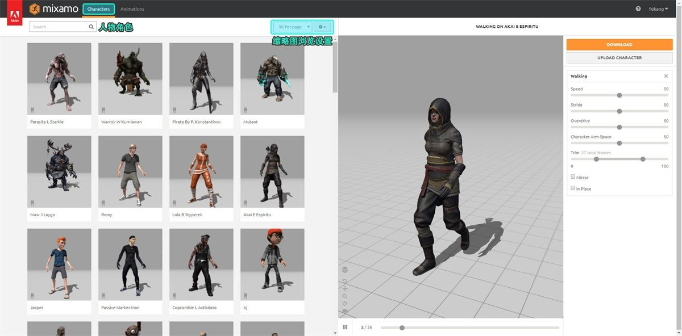The width and height of the screenshot is (682, 336).
Task: Click the Mutant name label
Action: coord(251,122)
